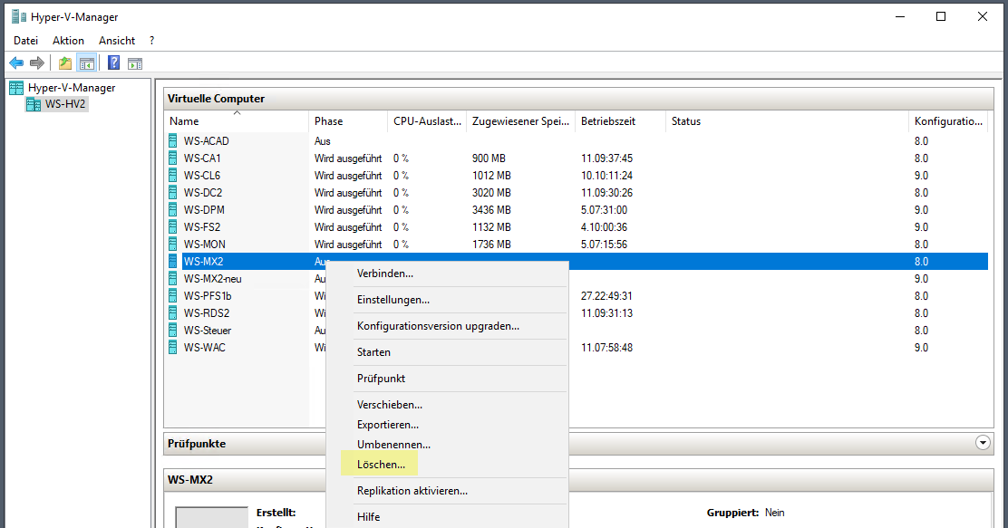
Task: Click the VM icon next to WS-MX2-neu
Action: [173, 279]
